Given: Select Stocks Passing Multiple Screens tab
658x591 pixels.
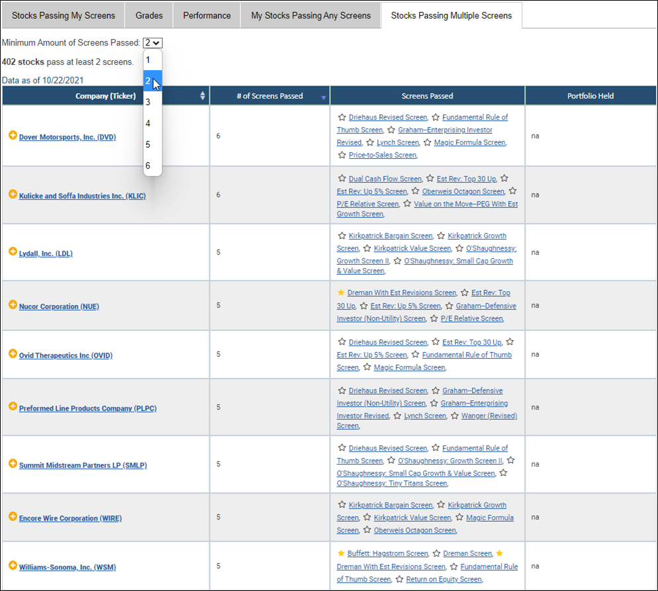Looking at the screenshot, I should coord(451,15).
